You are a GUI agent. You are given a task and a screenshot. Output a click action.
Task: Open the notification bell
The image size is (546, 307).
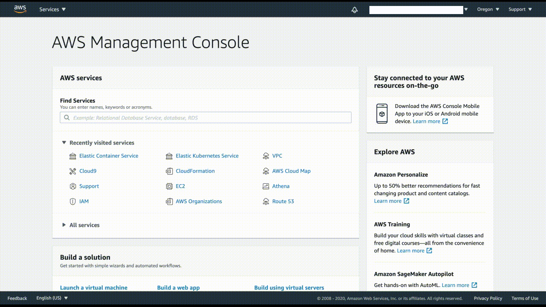(354, 9)
